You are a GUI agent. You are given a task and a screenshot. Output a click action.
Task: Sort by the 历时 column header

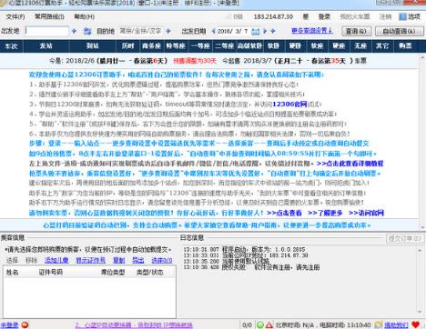pos(127,45)
